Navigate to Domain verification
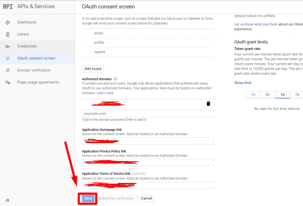 37,70
